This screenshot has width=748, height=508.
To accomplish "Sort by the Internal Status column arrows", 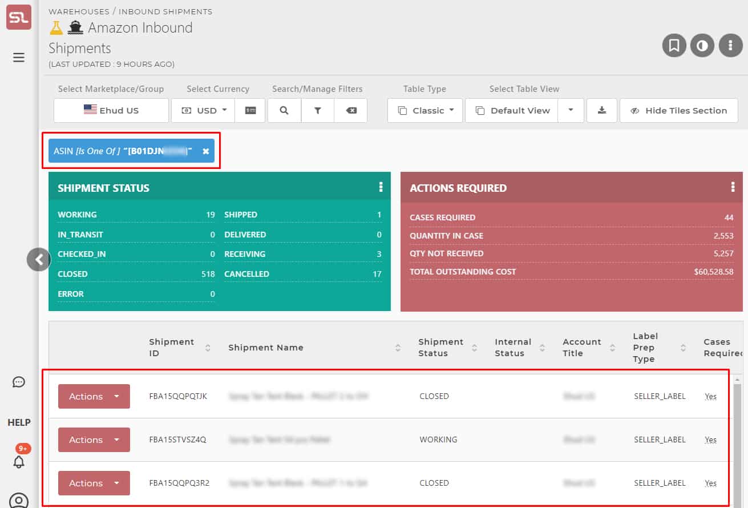I will (542, 348).
